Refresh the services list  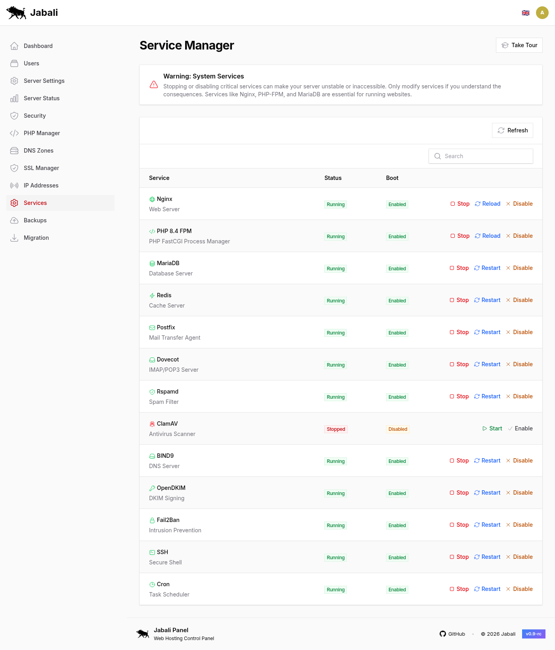[513, 130]
